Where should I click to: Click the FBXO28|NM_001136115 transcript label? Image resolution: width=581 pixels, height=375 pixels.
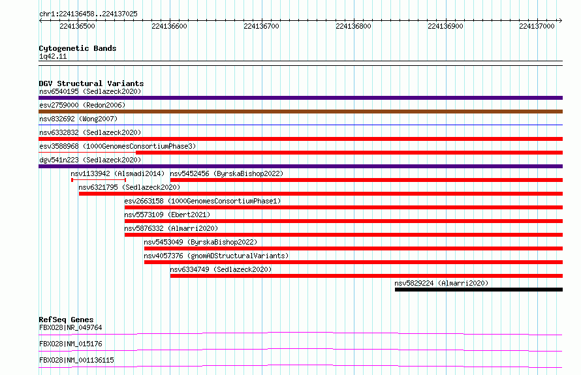pyautogui.click(x=76, y=360)
